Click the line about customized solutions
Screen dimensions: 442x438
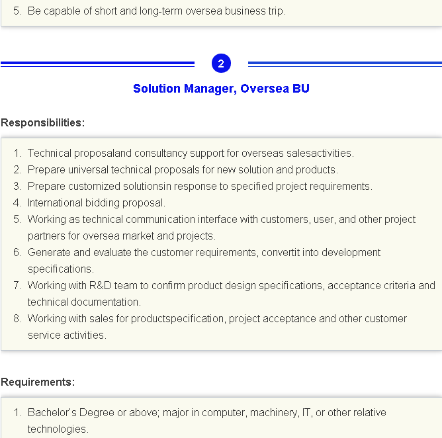tap(200, 187)
